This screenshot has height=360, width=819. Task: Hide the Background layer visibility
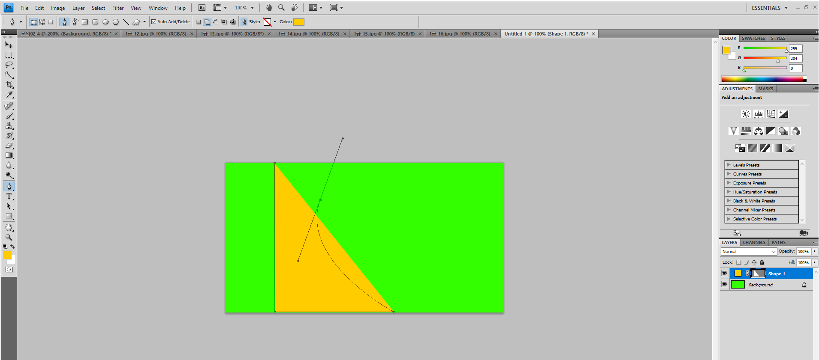click(724, 285)
